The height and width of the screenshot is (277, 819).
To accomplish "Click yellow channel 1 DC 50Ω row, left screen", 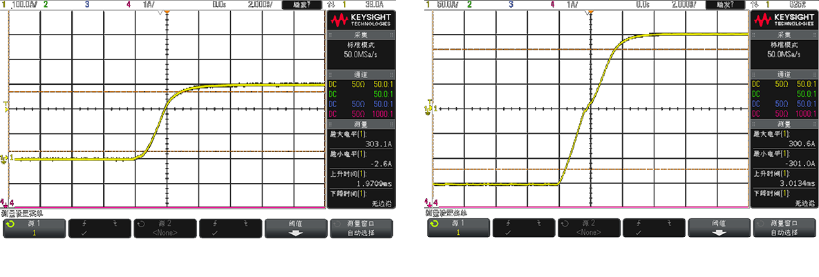I will tap(359, 85).
